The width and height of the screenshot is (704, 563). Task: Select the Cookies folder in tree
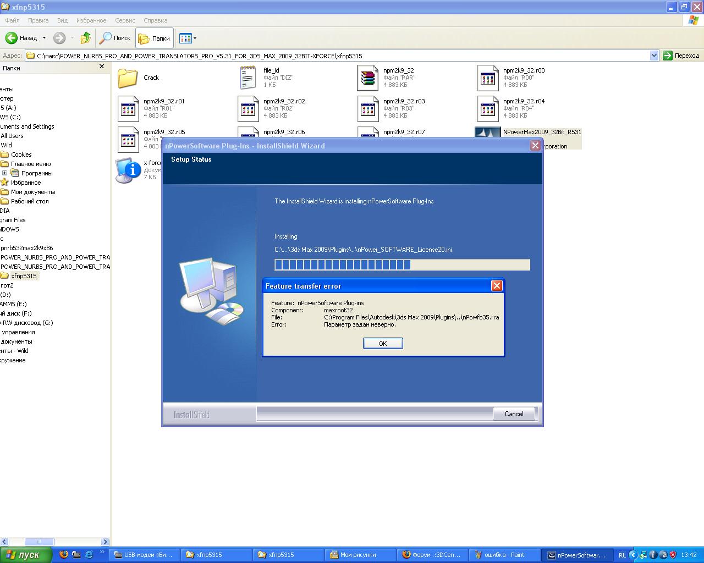click(21, 154)
